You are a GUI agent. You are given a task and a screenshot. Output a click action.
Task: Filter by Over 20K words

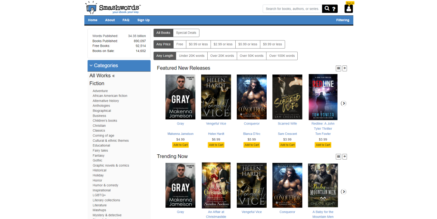pos(222,56)
